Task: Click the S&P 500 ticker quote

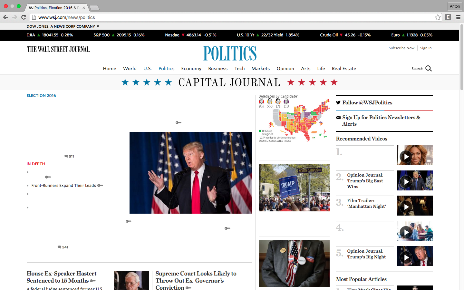Action: point(119,35)
